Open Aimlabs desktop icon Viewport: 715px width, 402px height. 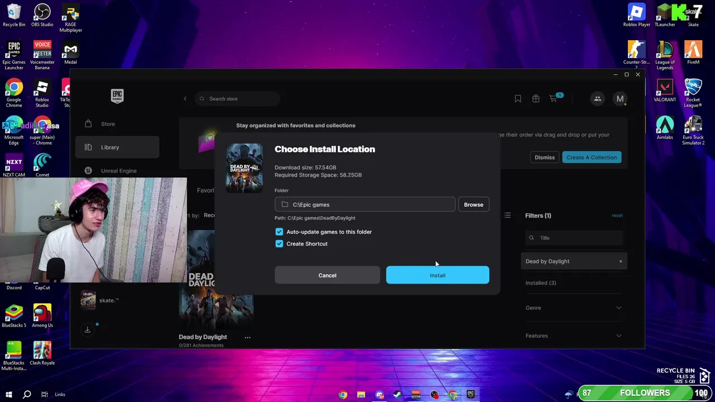[665, 128]
